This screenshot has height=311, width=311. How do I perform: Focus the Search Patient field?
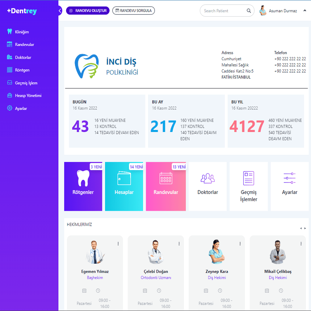(227, 11)
